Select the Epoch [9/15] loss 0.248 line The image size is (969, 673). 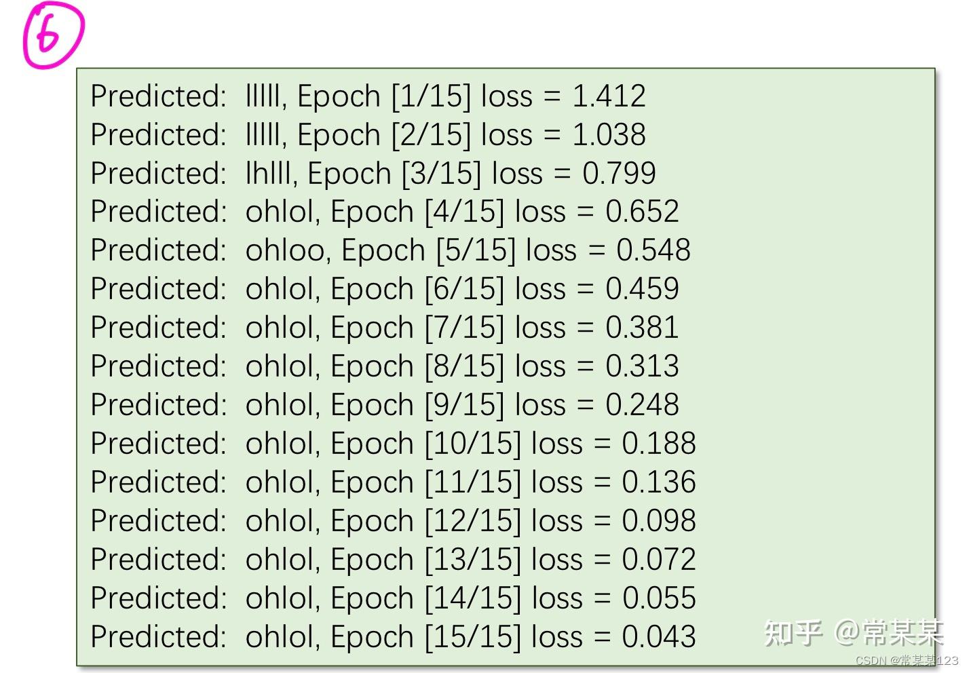coord(385,405)
